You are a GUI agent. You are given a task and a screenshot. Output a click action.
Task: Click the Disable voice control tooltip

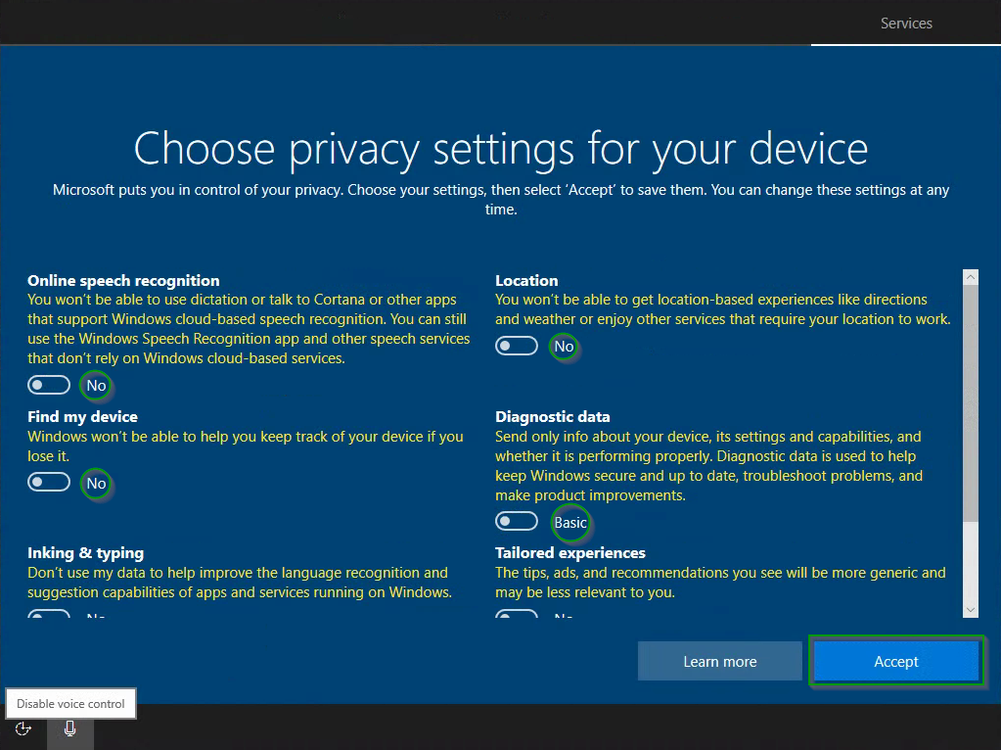70,704
